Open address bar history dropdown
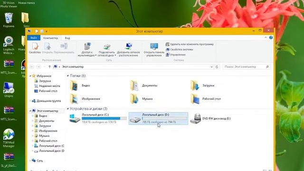 coord(211,66)
